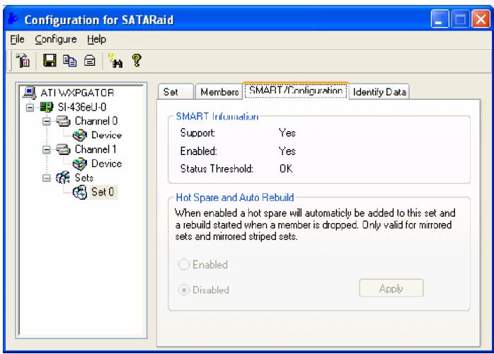The height and width of the screenshot is (354, 494).
Task: Collapse the Sets tree node
Action: (x=46, y=178)
